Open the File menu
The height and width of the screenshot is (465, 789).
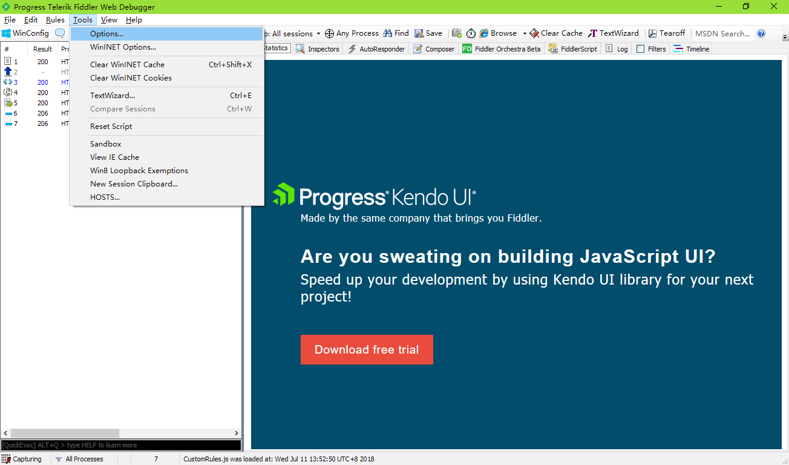click(x=10, y=20)
